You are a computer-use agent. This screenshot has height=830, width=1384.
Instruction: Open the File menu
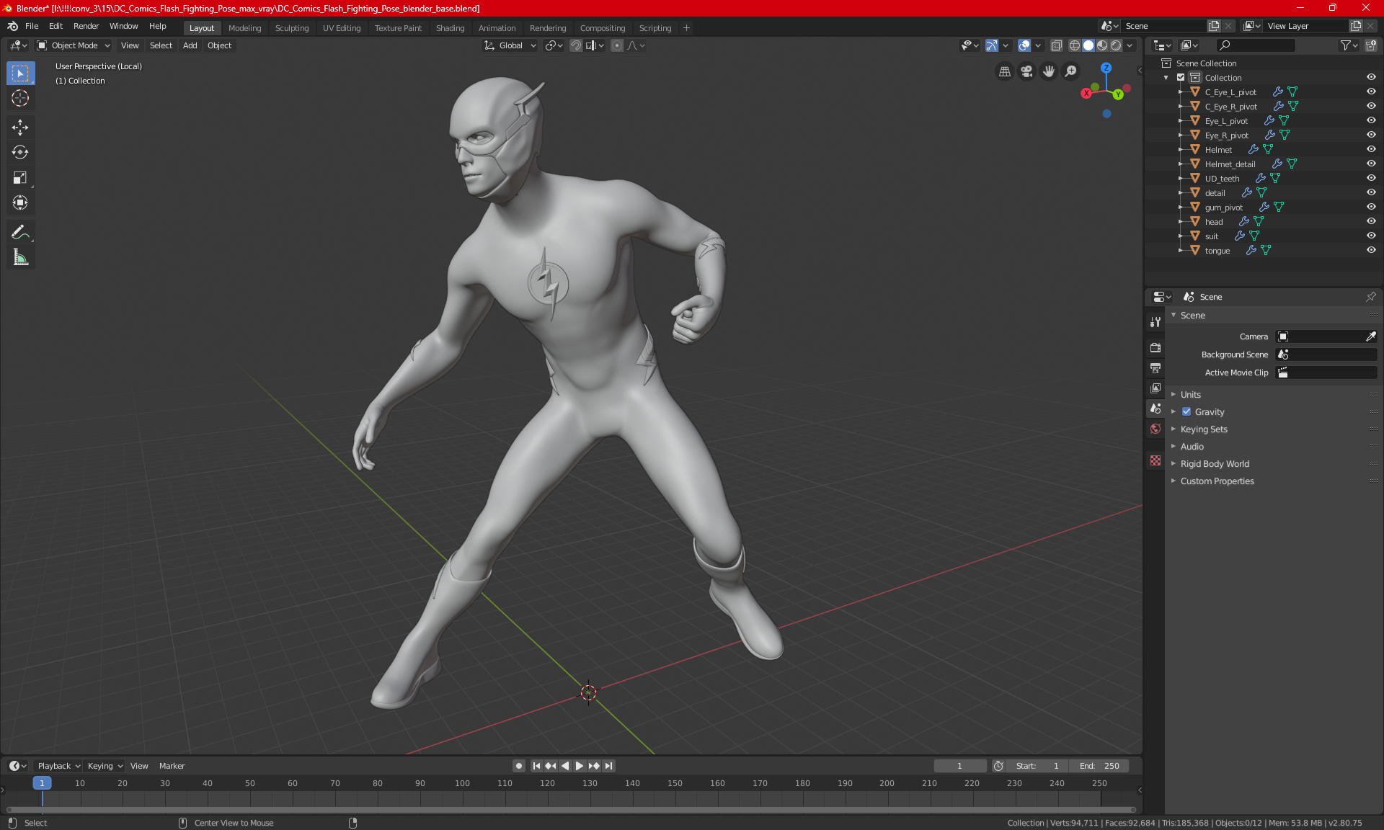(32, 26)
